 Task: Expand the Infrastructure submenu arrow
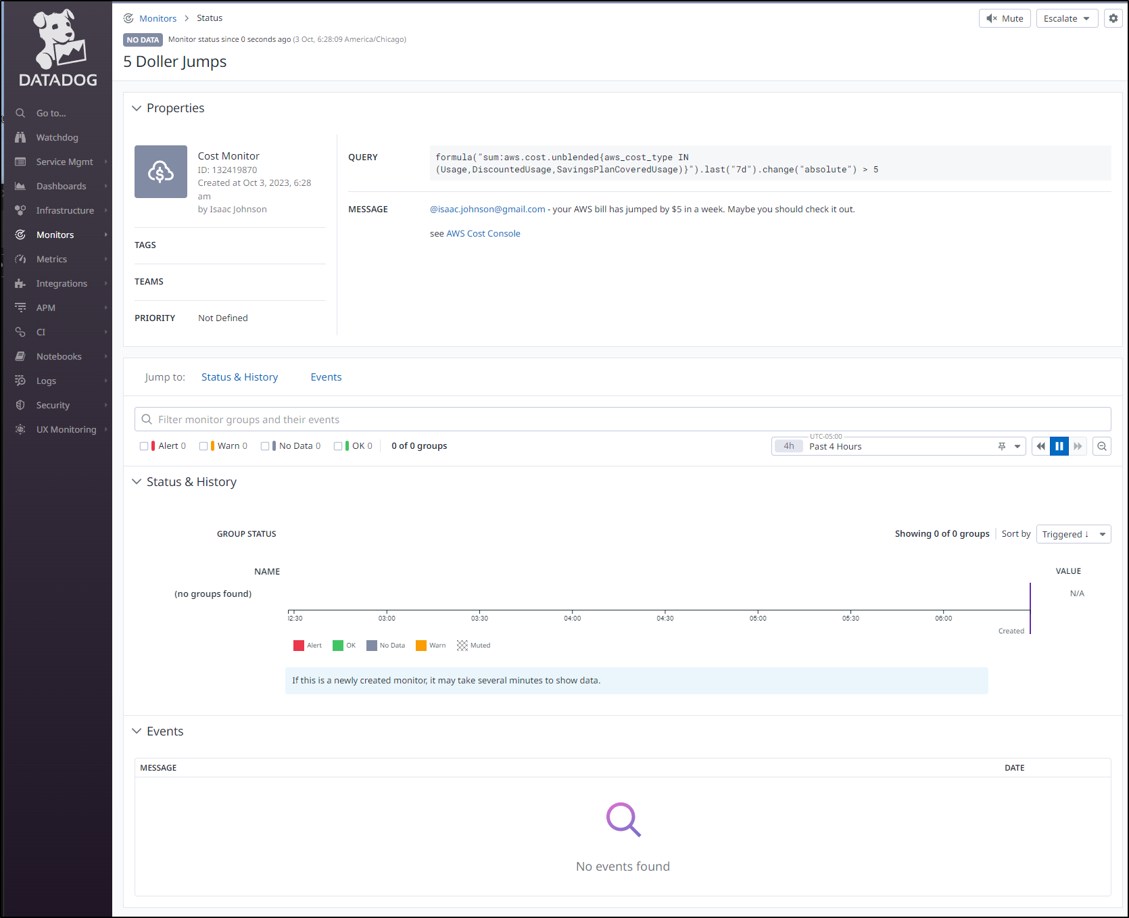pyautogui.click(x=106, y=210)
